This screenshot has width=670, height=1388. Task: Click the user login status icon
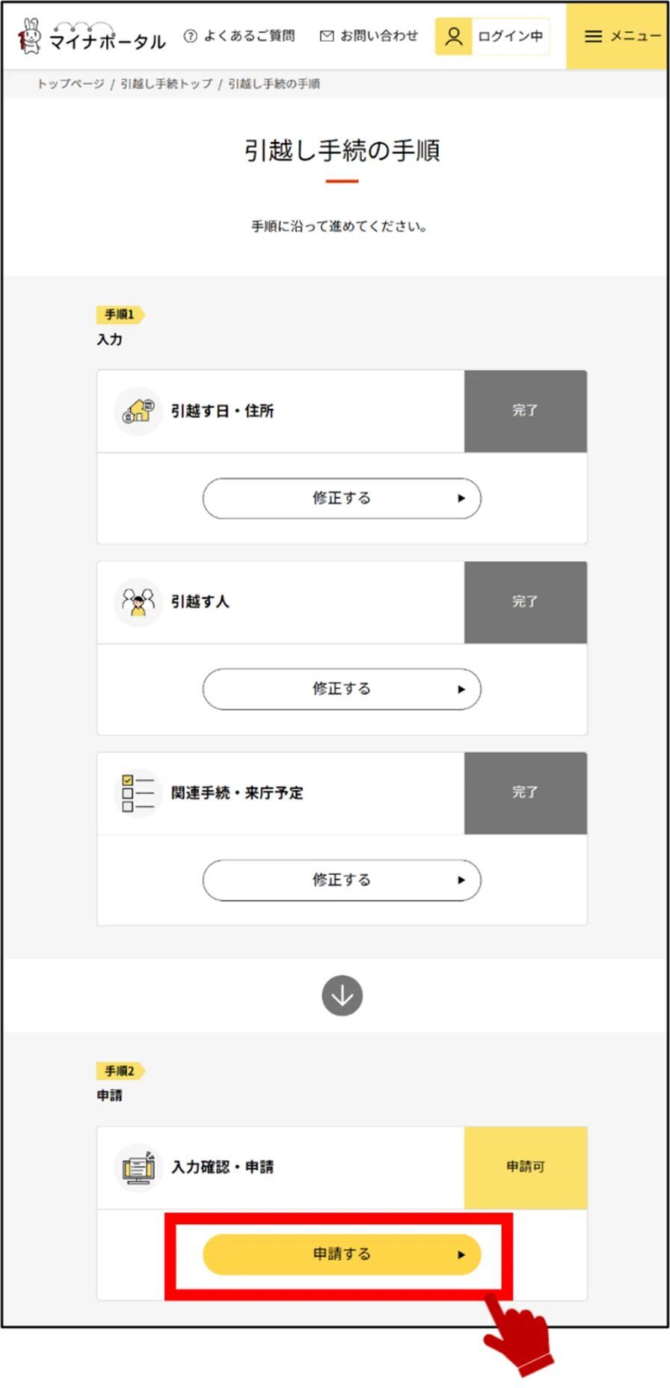pyautogui.click(x=453, y=37)
